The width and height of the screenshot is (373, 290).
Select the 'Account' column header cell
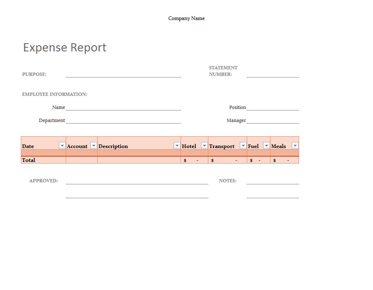click(82, 143)
